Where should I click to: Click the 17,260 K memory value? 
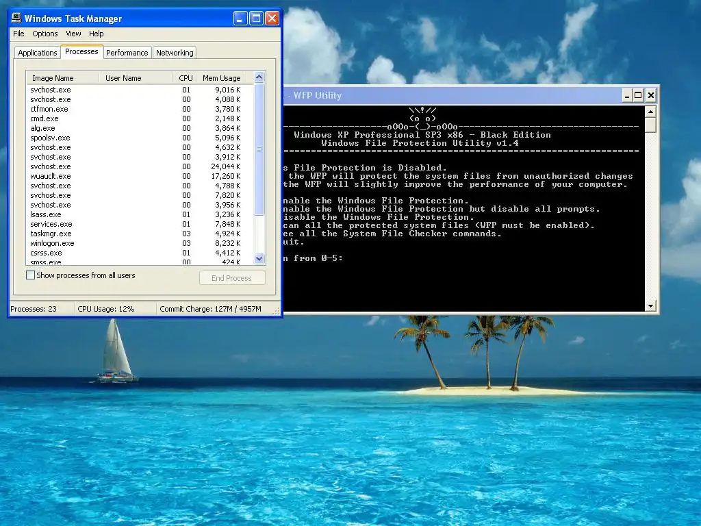tap(226, 176)
